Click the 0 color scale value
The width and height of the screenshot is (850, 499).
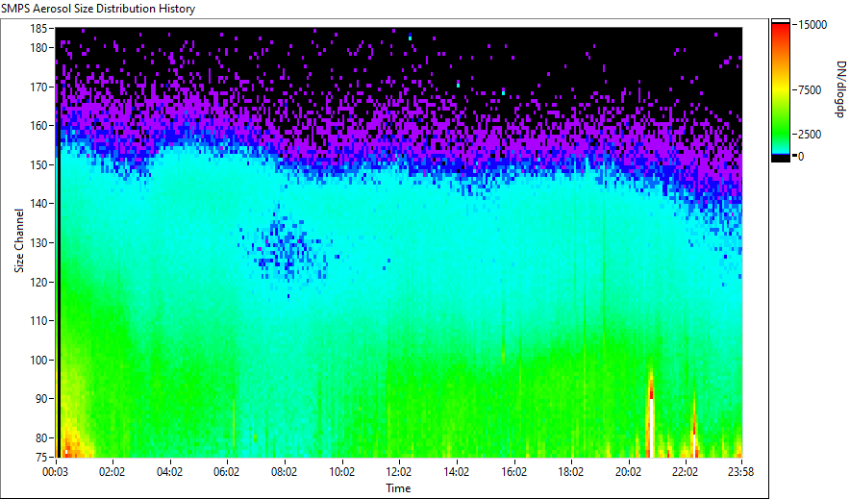tap(801, 157)
